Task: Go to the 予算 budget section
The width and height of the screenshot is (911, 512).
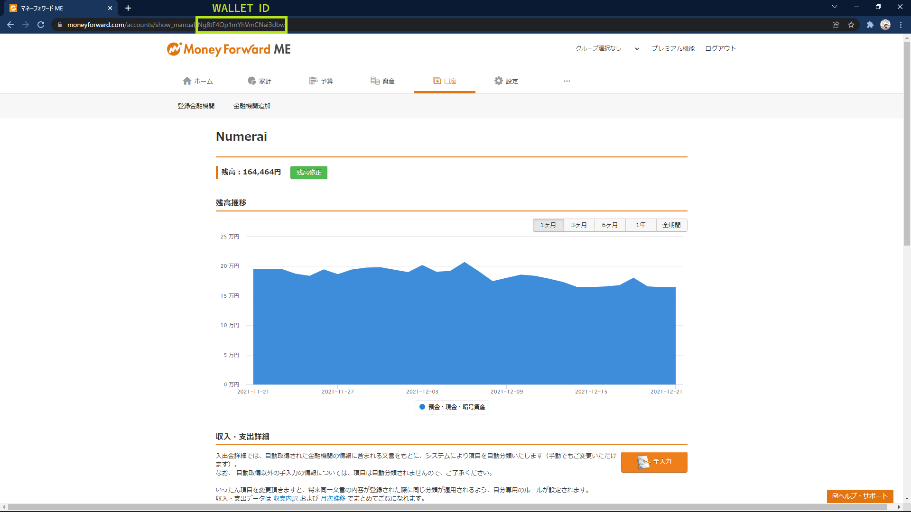Action: click(x=321, y=81)
